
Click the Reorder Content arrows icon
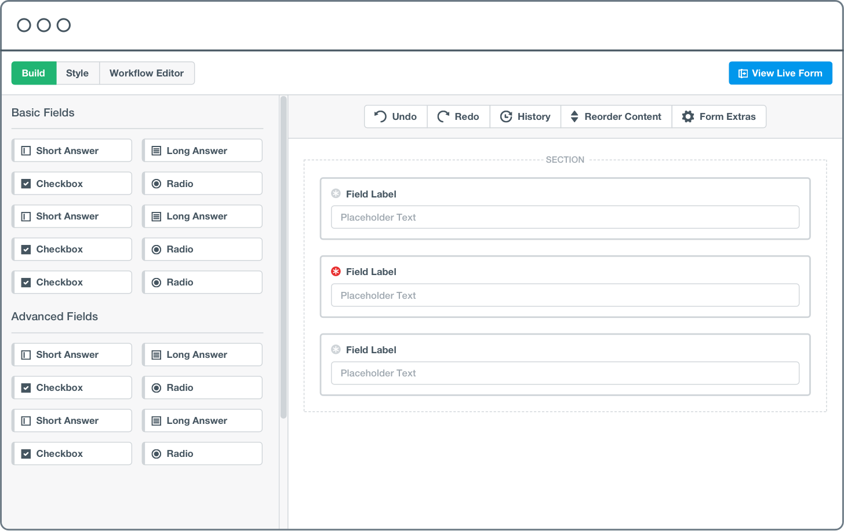(574, 116)
